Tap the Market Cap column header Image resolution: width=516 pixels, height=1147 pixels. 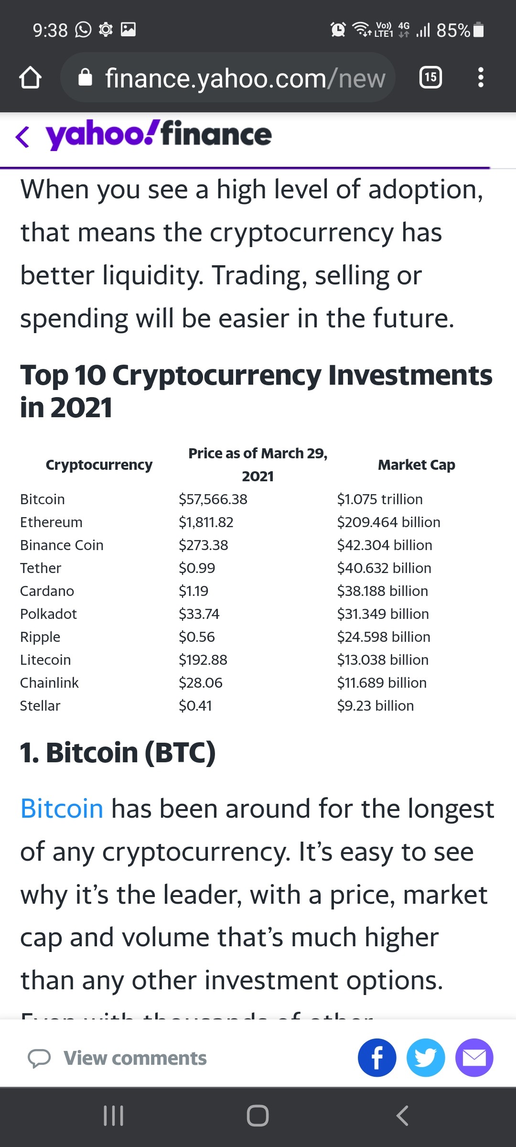416,465
